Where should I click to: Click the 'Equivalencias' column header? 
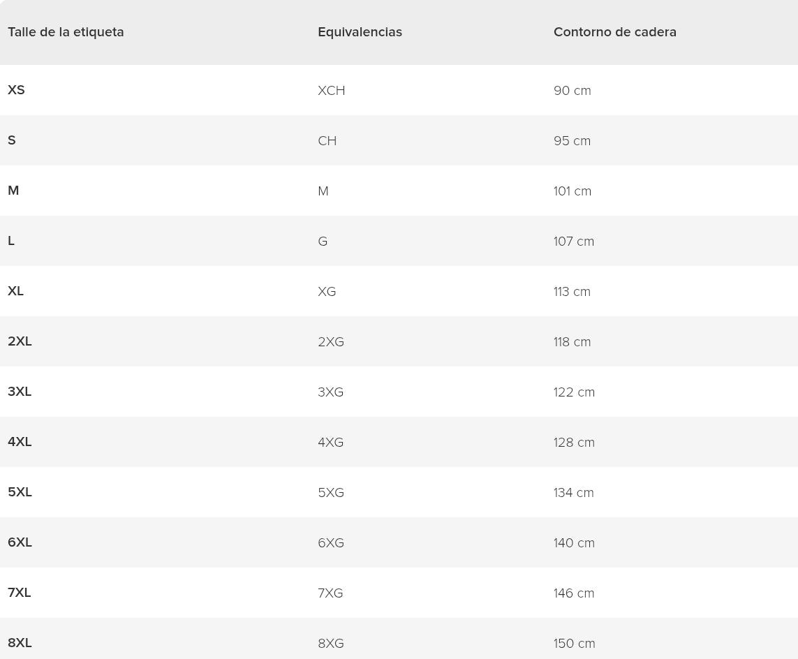[x=360, y=32]
